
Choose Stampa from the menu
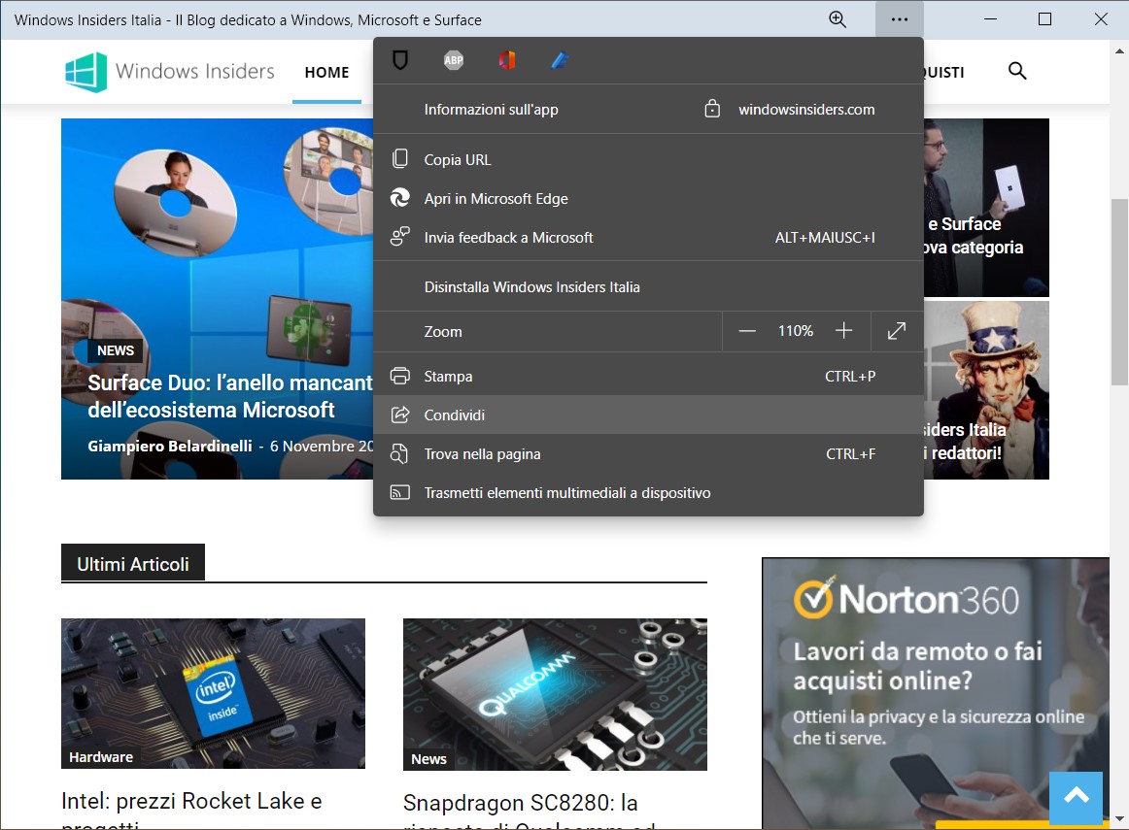(648, 376)
